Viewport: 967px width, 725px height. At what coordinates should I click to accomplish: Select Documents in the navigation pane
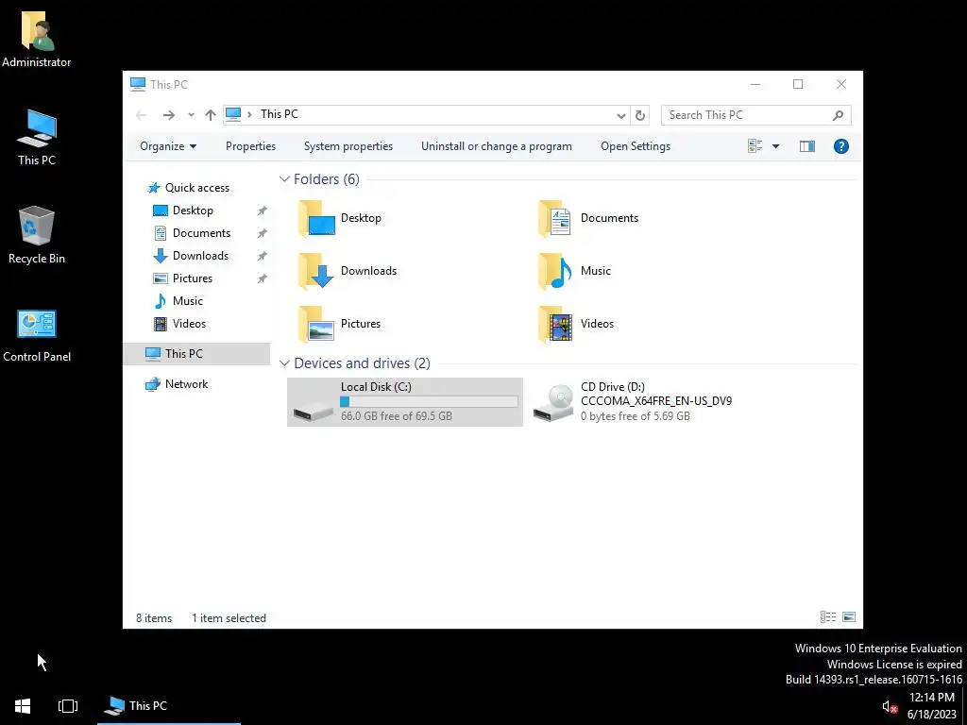[x=202, y=233]
